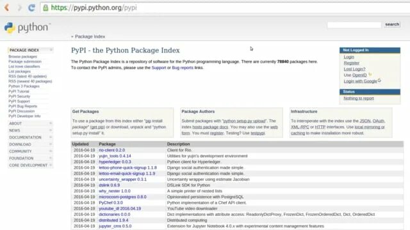Reload the page with refresh icon
The image size is (410, 230).
point(31,8)
